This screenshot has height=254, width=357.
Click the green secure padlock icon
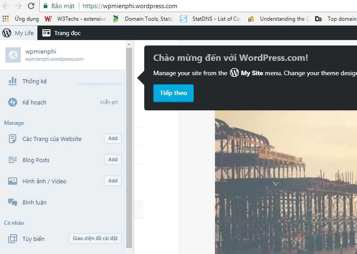click(x=46, y=6)
